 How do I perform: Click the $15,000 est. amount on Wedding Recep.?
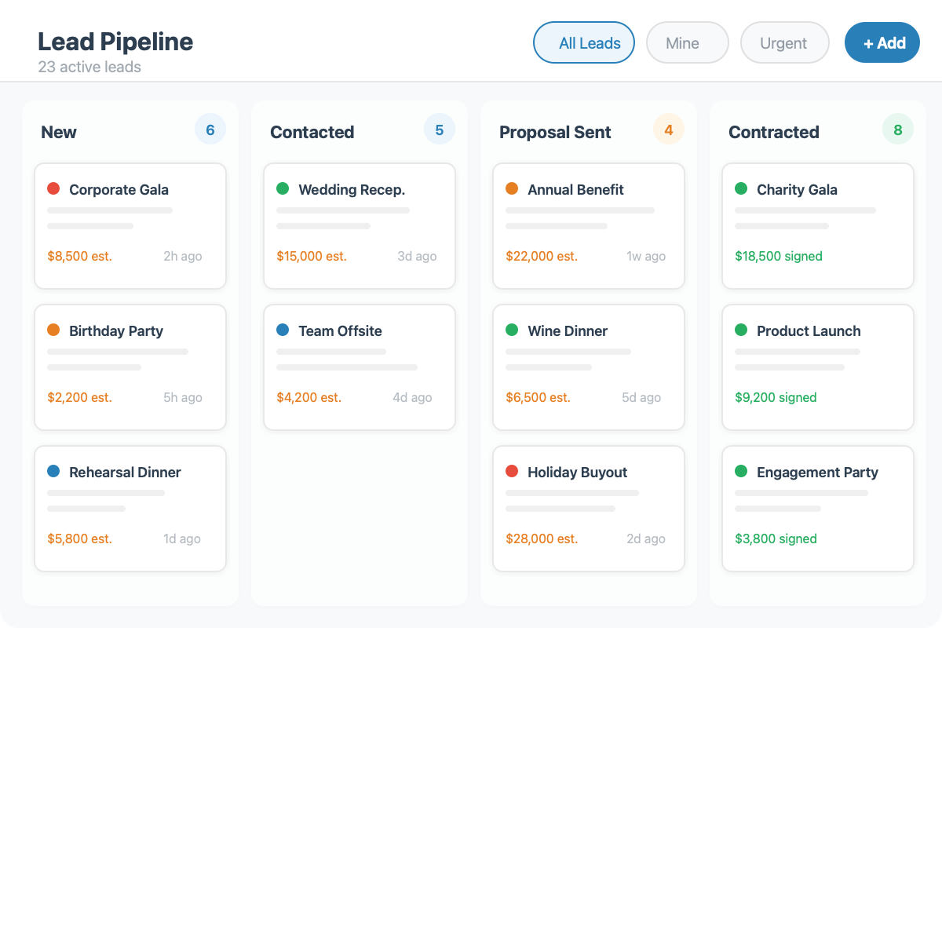click(x=311, y=256)
